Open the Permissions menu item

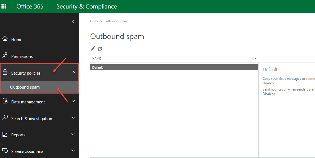tap(22, 57)
